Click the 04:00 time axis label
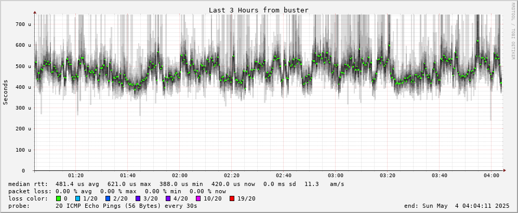Screen dimensions: 518x213 (x=491, y=176)
